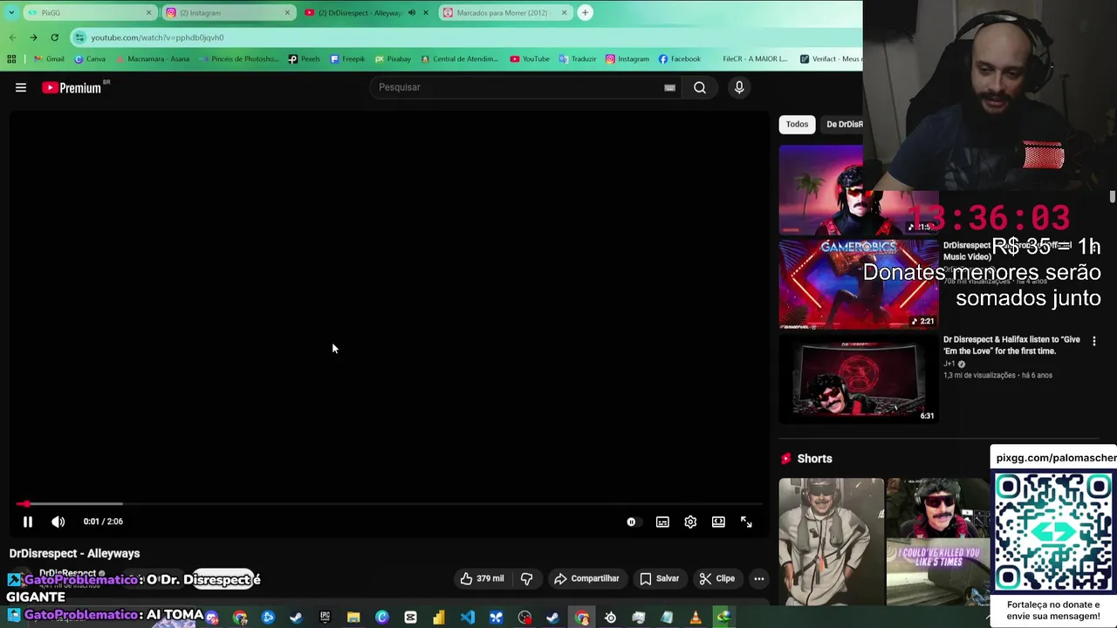Click the youtube.com address bar
This screenshot has width=1117, height=628.
point(467,38)
